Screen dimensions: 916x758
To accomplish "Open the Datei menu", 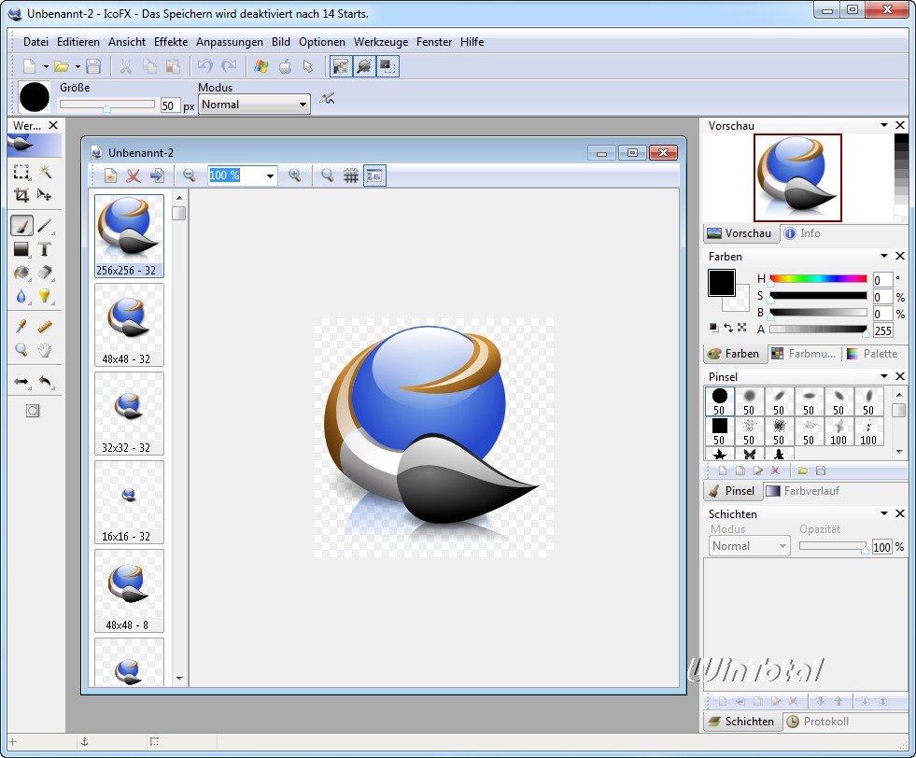I will coord(35,42).
